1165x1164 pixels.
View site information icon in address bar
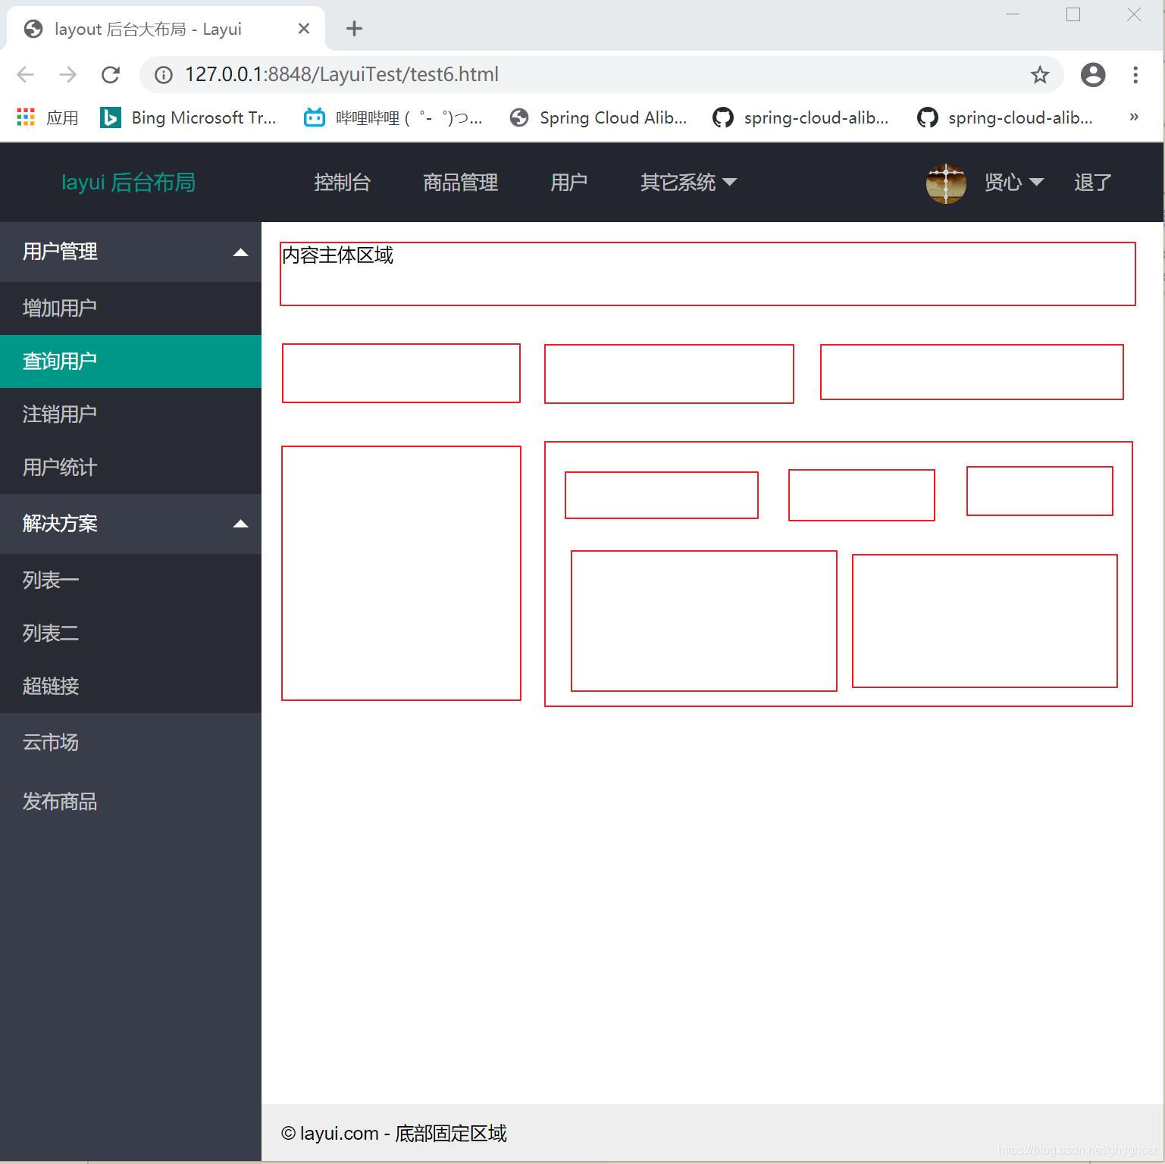tap(164, 74)
